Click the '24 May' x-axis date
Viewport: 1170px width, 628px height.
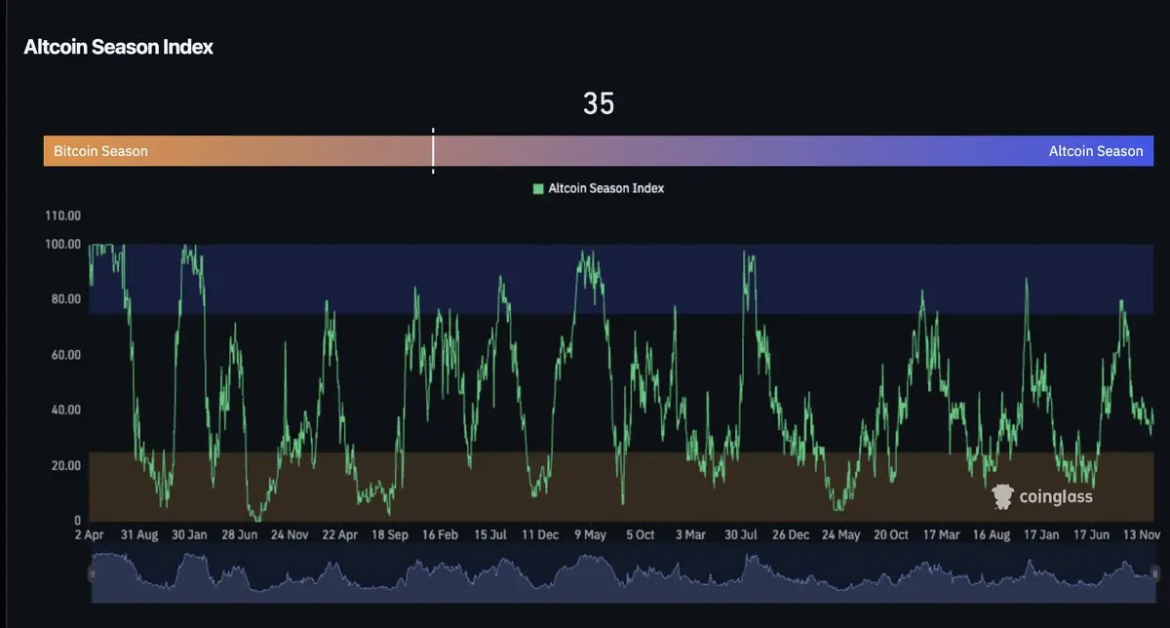(840, 535)
